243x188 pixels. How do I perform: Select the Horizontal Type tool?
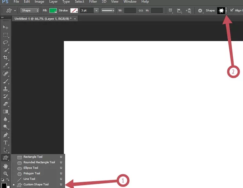tap(6, 143)
